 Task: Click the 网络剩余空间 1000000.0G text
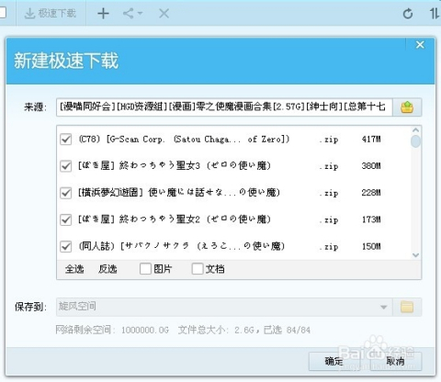(112, 330)
